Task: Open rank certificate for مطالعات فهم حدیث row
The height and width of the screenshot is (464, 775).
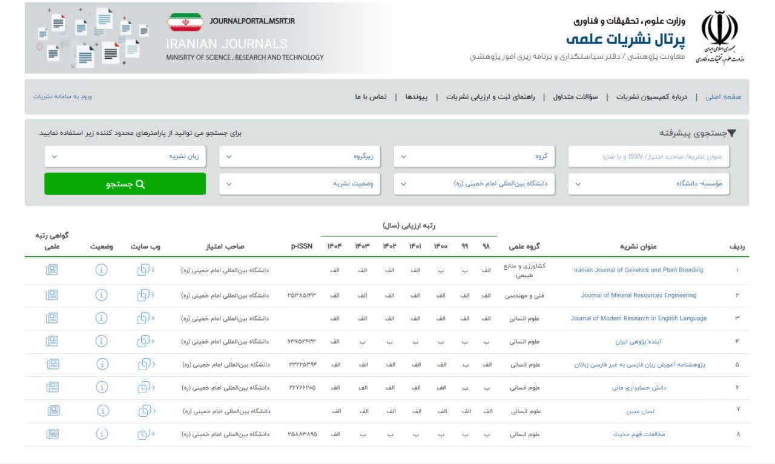Action: pos(52,434)
